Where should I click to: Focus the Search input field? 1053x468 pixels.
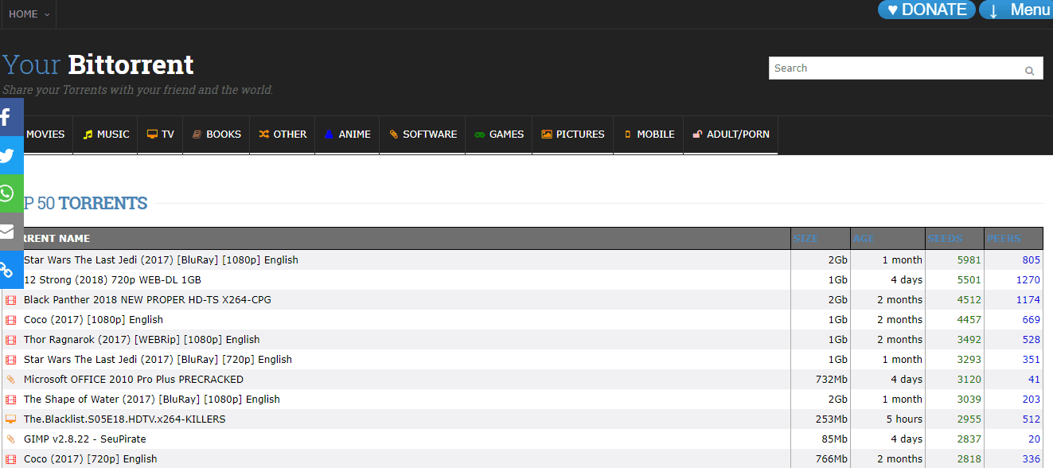(x=896, y=68)
